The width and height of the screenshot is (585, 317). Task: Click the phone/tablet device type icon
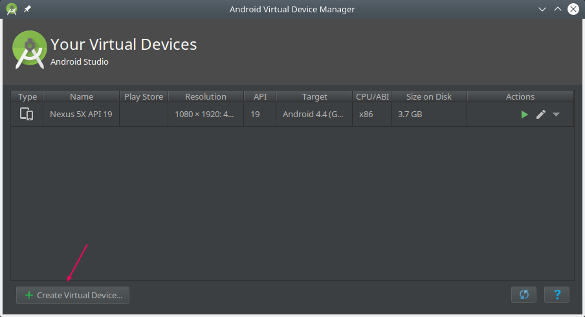tap(27, 114)
